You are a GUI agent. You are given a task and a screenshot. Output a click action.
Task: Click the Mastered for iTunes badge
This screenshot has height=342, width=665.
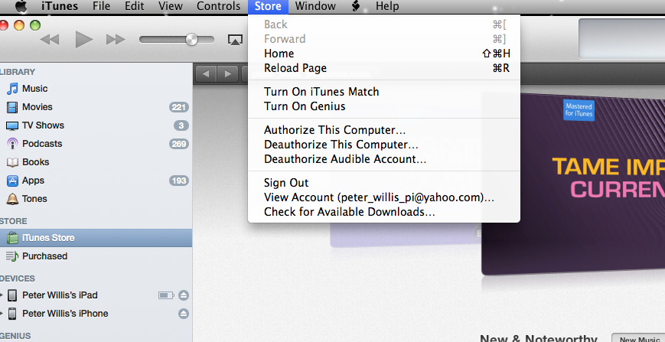point(579,110)
